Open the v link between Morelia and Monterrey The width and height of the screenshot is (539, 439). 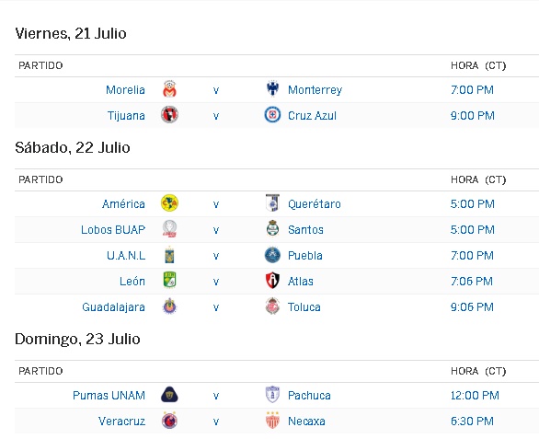point(216,90)
